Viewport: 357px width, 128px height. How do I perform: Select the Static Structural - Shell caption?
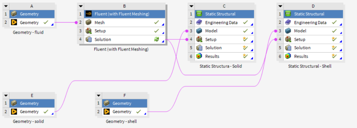(x=310, y=66)
